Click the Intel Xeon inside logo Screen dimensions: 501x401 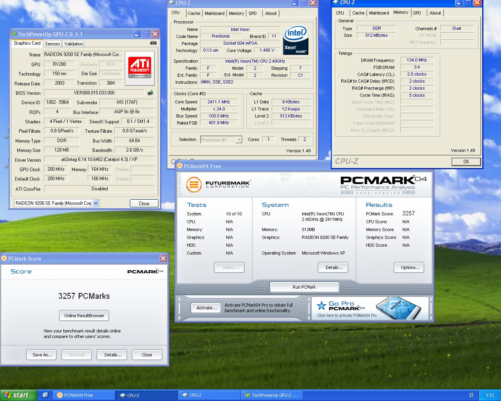pyautogui.click(x=296, y=40)
